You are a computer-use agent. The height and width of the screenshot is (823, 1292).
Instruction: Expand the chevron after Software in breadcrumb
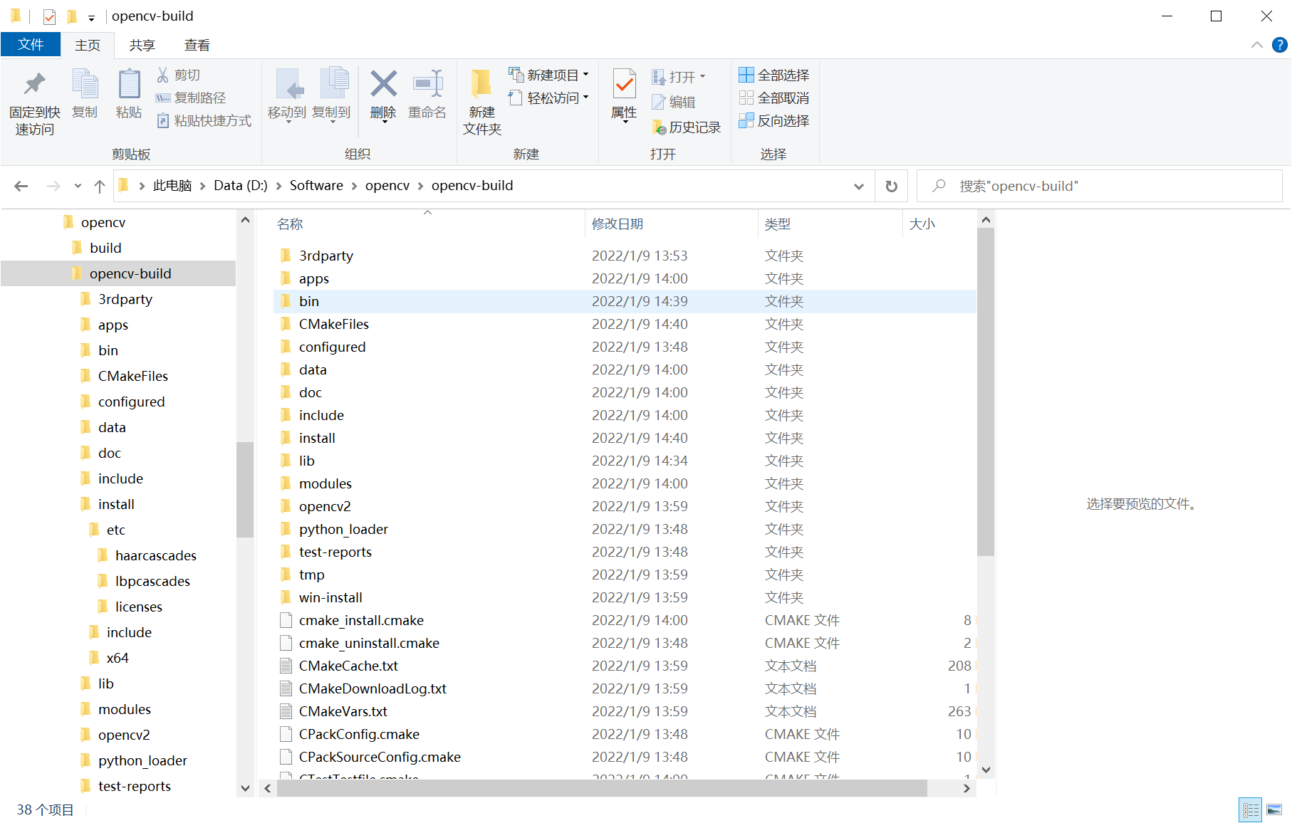[354, 186]
